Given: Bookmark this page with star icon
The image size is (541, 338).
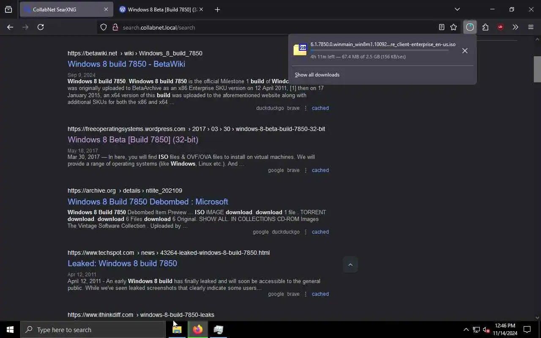Looking at the screenshot, I should 454,27.
